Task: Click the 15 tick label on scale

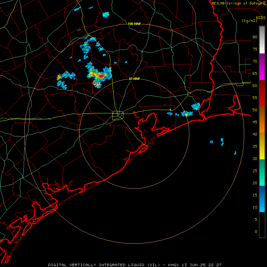Action: [x=255, y=195]
